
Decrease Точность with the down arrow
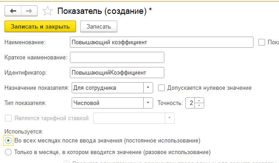click(199, 105)
